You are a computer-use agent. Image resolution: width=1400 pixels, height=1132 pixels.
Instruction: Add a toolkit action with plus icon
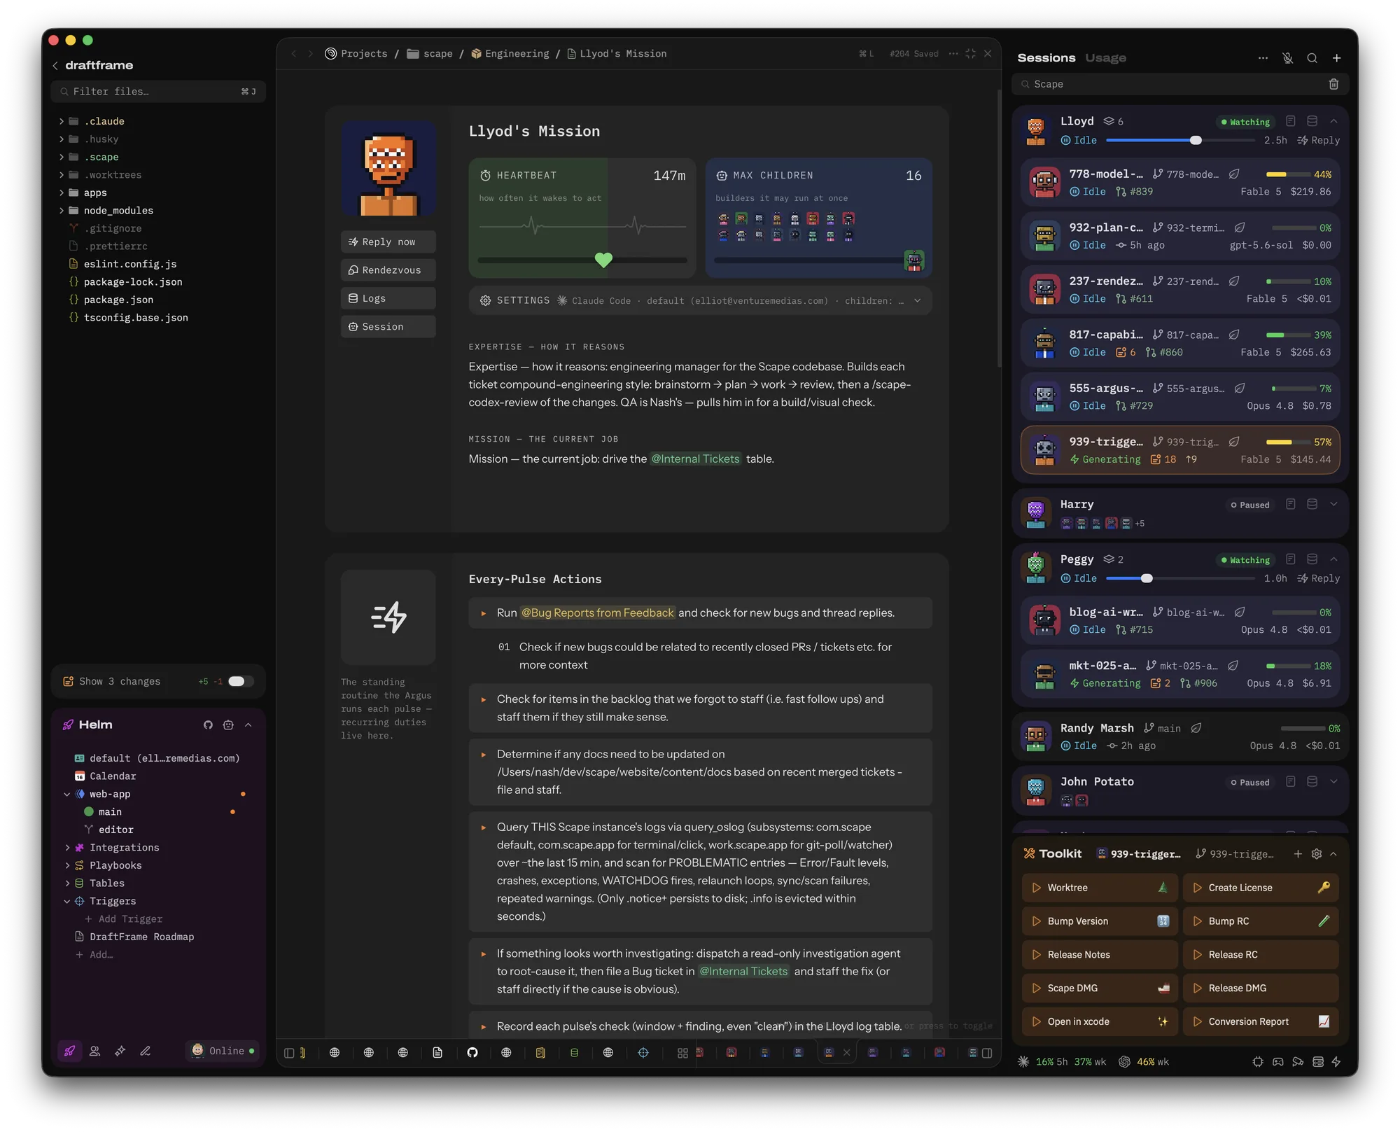tap(1298, 854)
